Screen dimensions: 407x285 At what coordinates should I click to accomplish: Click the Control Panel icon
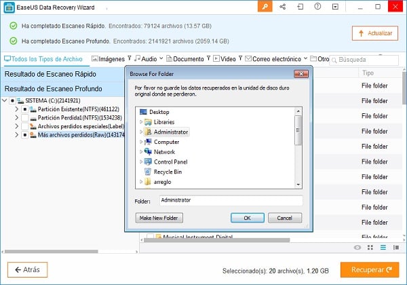(148, 161)
